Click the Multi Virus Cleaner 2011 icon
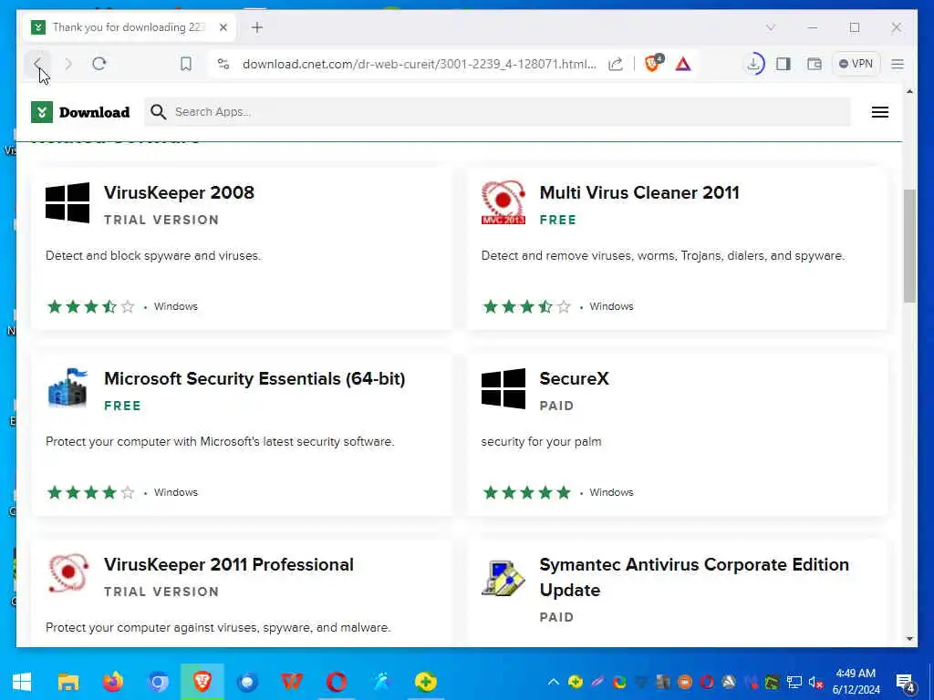The width and height of the screenshot is (934, 700). pyautogui.click(x=503, y=202)
